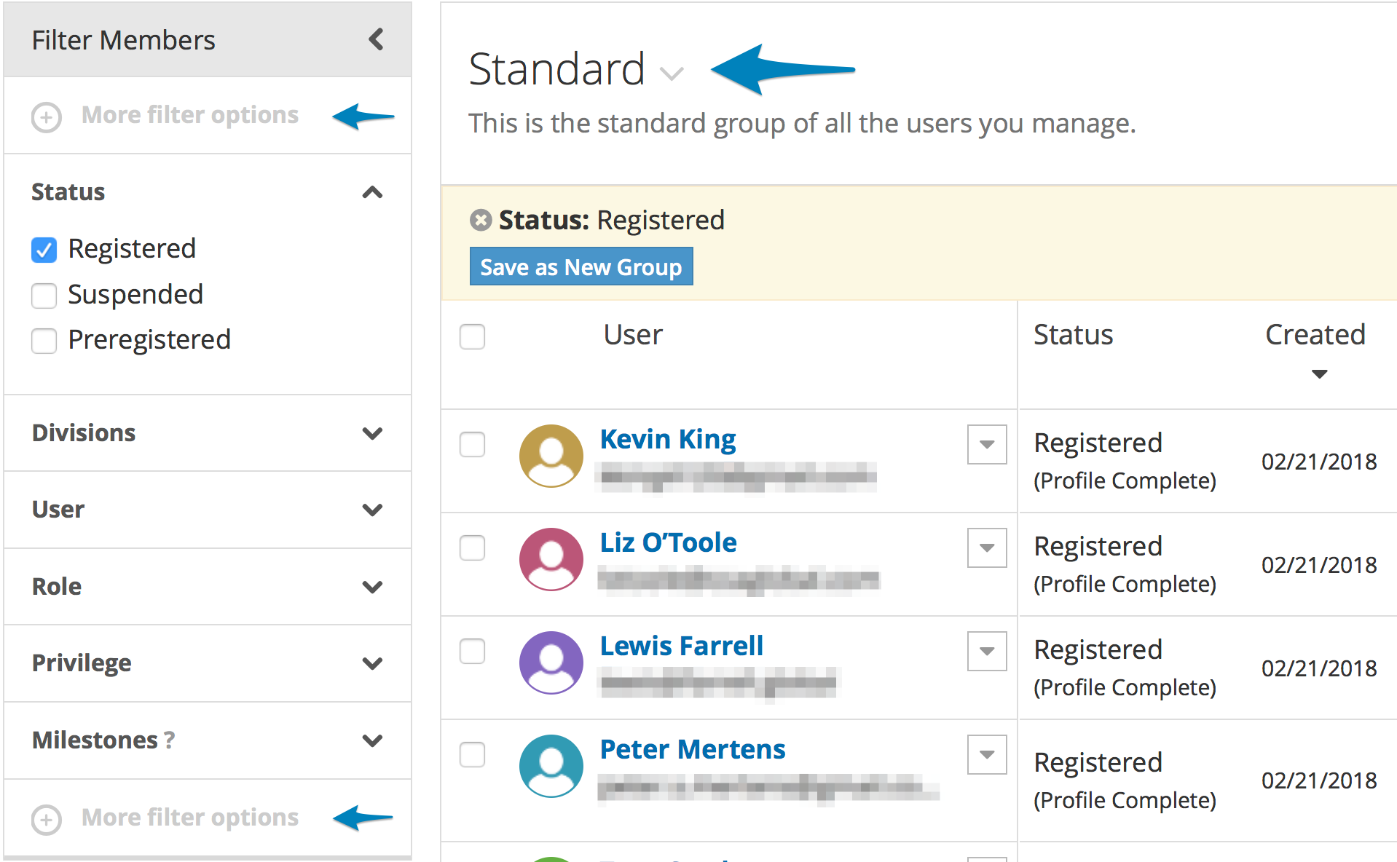Screen dimensions: 1397x862
Task: Click the bottom plus icon for more filters
Action: pos(46,820)
